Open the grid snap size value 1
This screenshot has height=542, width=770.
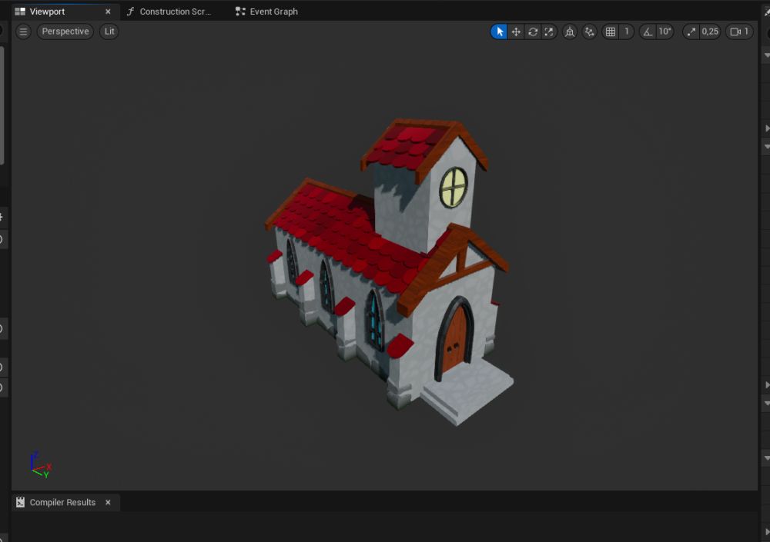[x=627, y=32]
